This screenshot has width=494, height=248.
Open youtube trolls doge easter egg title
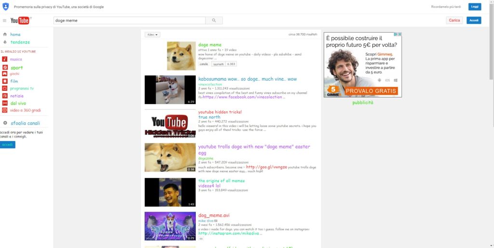[x=254, y=150]
